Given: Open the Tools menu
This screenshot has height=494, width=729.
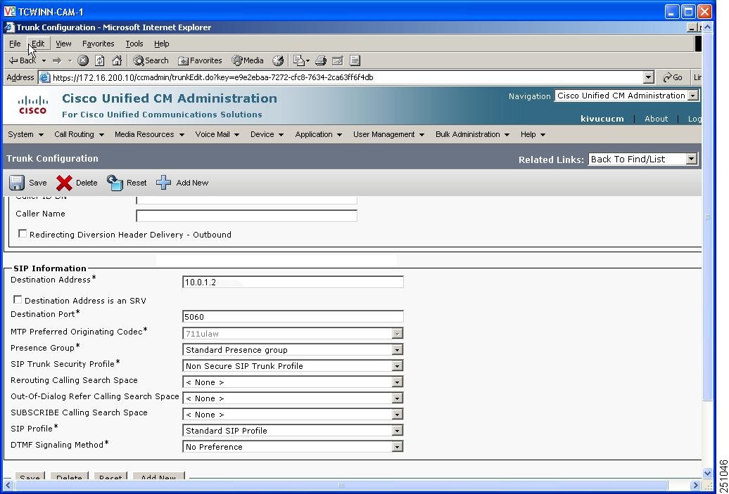Looking at the screenshot, I should coord(134,44).
